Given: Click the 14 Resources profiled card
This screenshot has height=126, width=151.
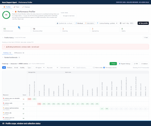Looking at the screenshot, I should click(x=46, y=30).
